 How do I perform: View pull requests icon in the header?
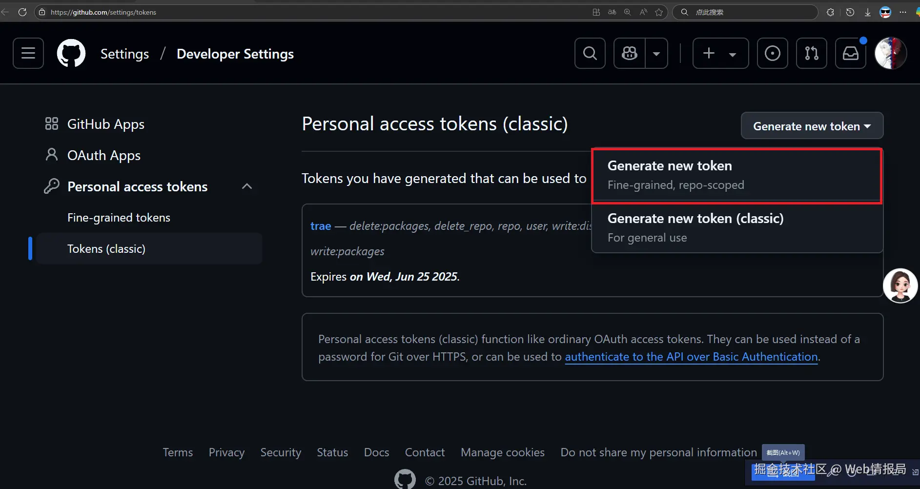(812, 53)
